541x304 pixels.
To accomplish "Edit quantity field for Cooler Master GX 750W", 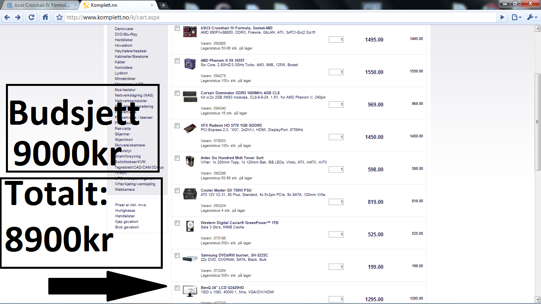I will (336, 202).
